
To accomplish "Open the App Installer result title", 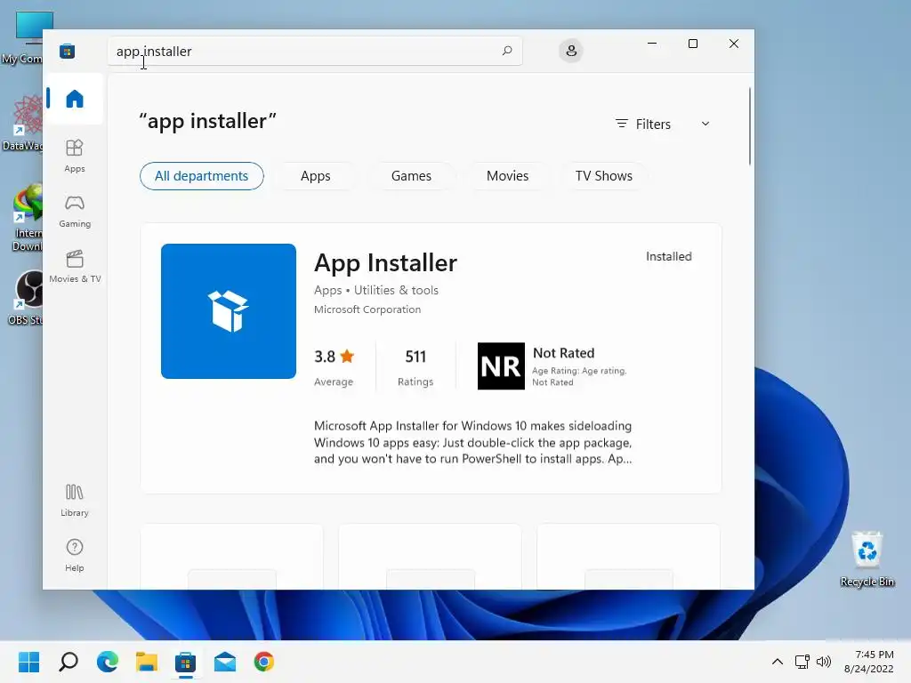I will (x=386, y=262).
